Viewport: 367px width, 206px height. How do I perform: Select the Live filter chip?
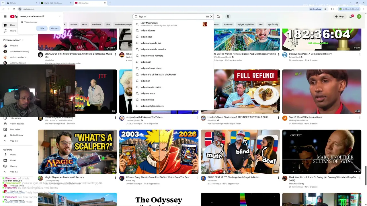pos(108,25)
